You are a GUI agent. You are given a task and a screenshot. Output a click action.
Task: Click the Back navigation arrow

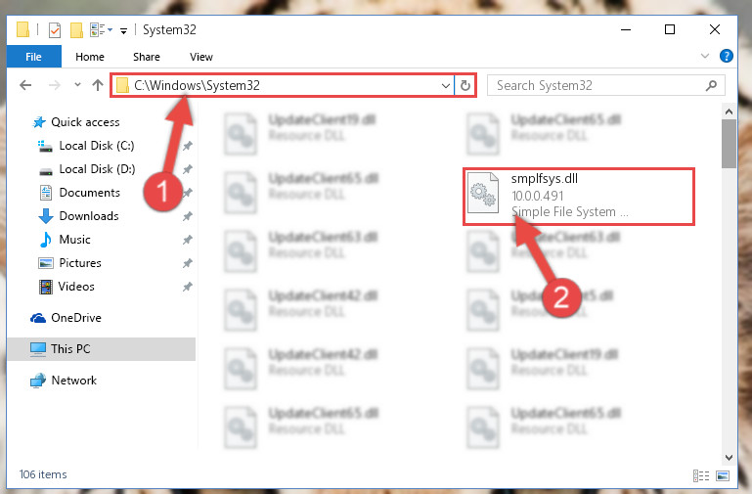click(x=25, y=85)
